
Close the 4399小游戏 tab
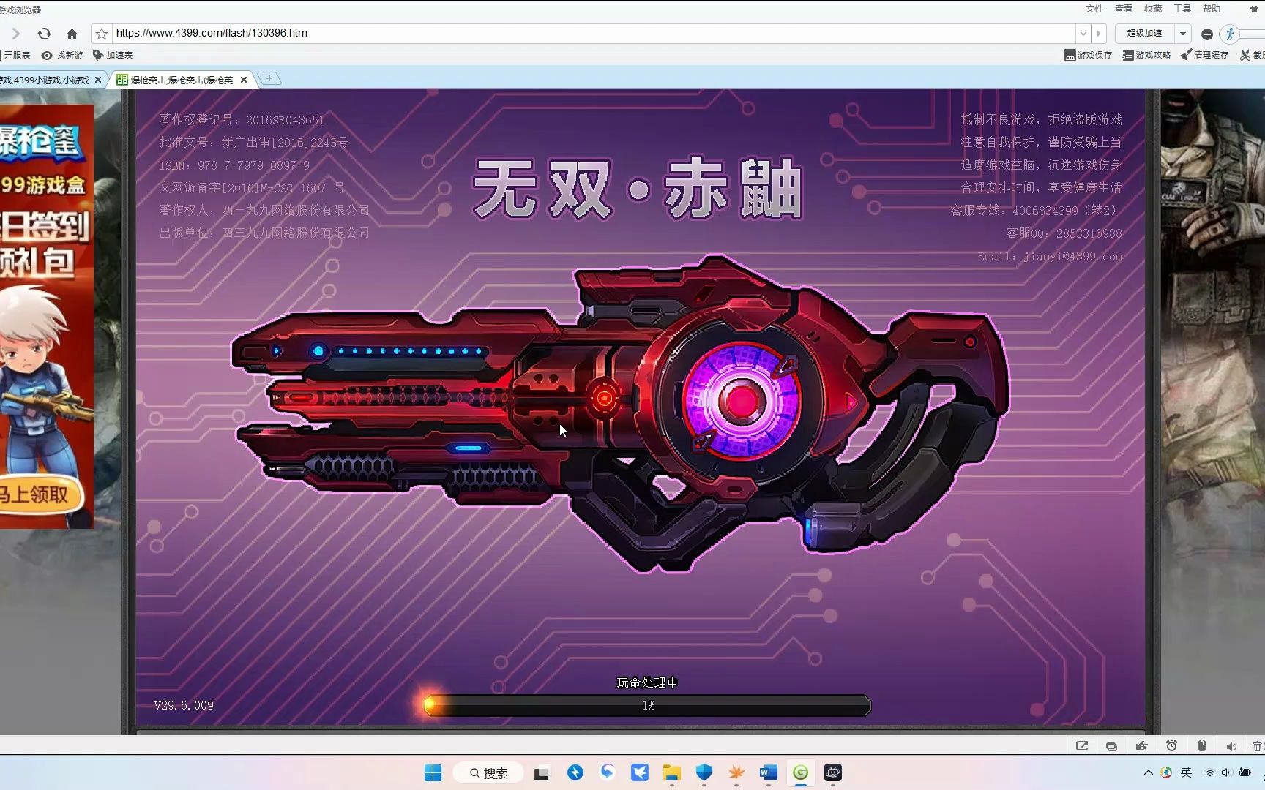(98, 80)
